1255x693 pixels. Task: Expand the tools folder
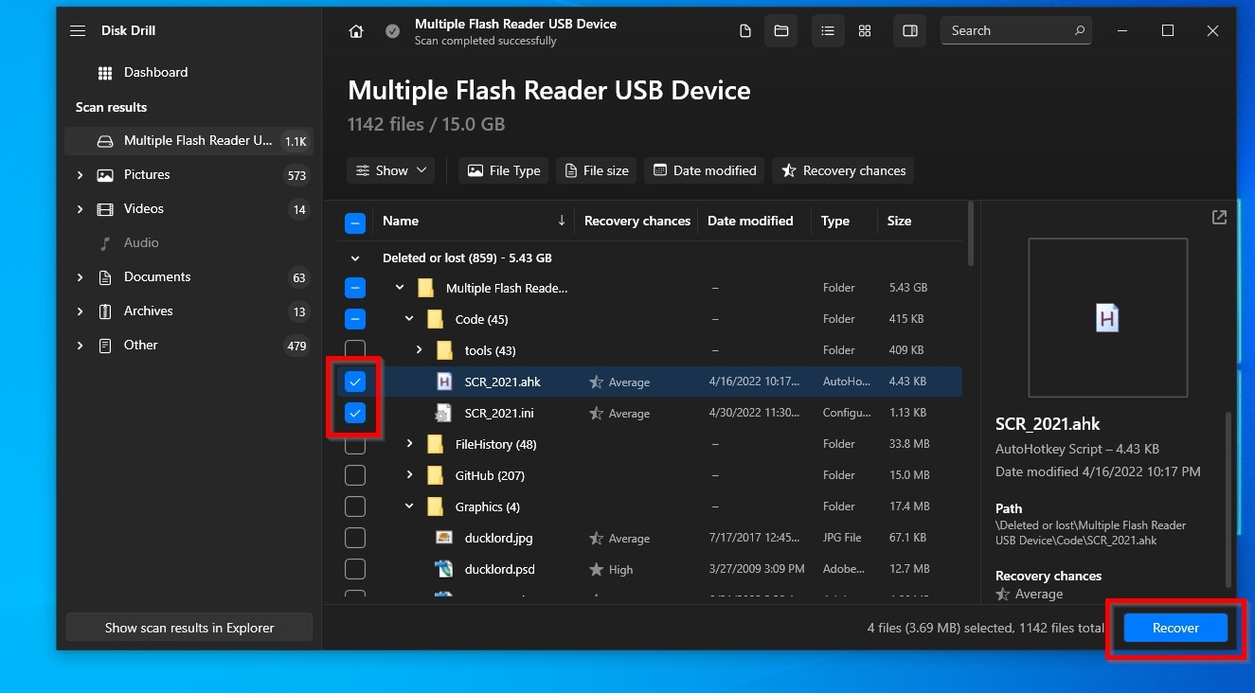click(419, 350)
